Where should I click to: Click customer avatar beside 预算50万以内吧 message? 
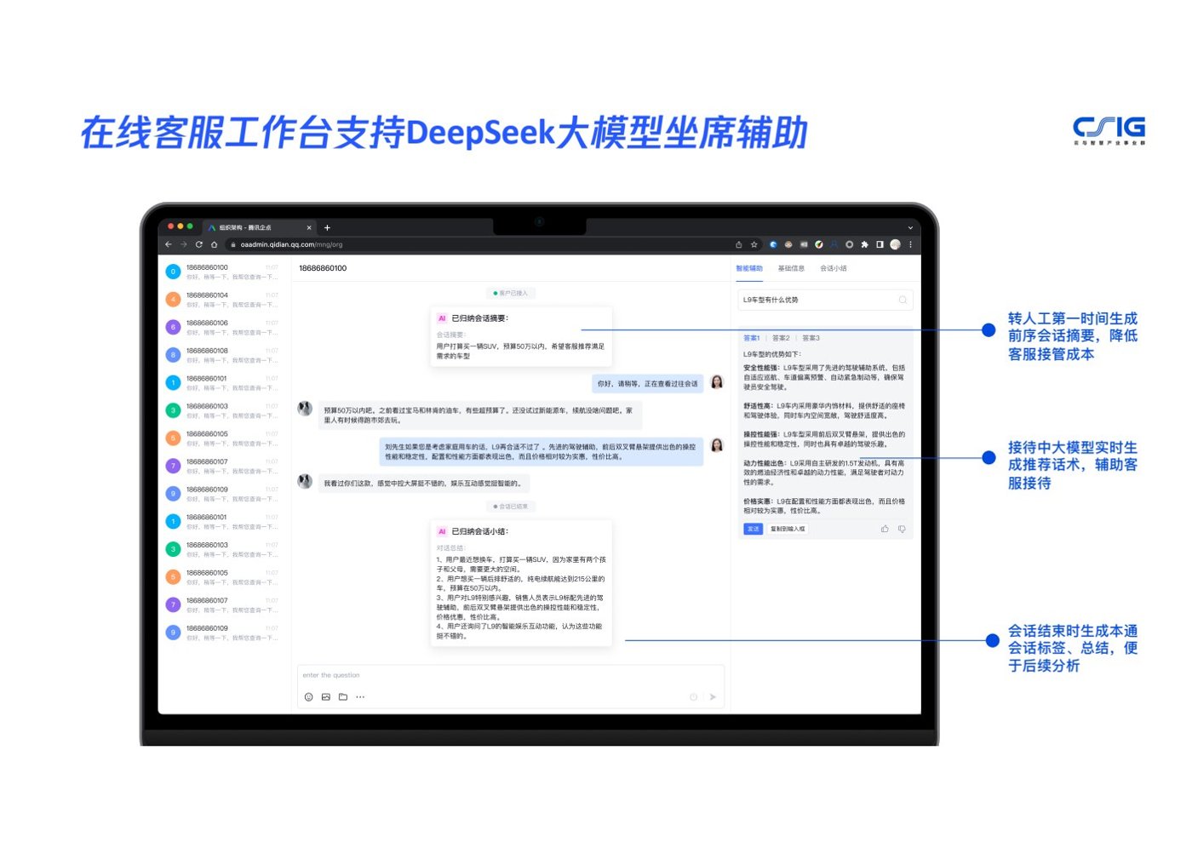click(305, 409)
